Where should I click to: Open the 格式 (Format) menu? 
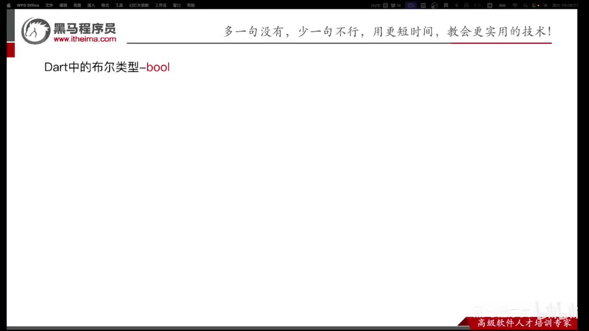(x=105, y=5)
